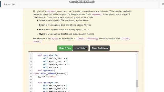The height and width of the screenshot is (92, 164).
Task: Click 'class Ghost_Pokemon(Pokemon):' line
Action: (50, 74)
